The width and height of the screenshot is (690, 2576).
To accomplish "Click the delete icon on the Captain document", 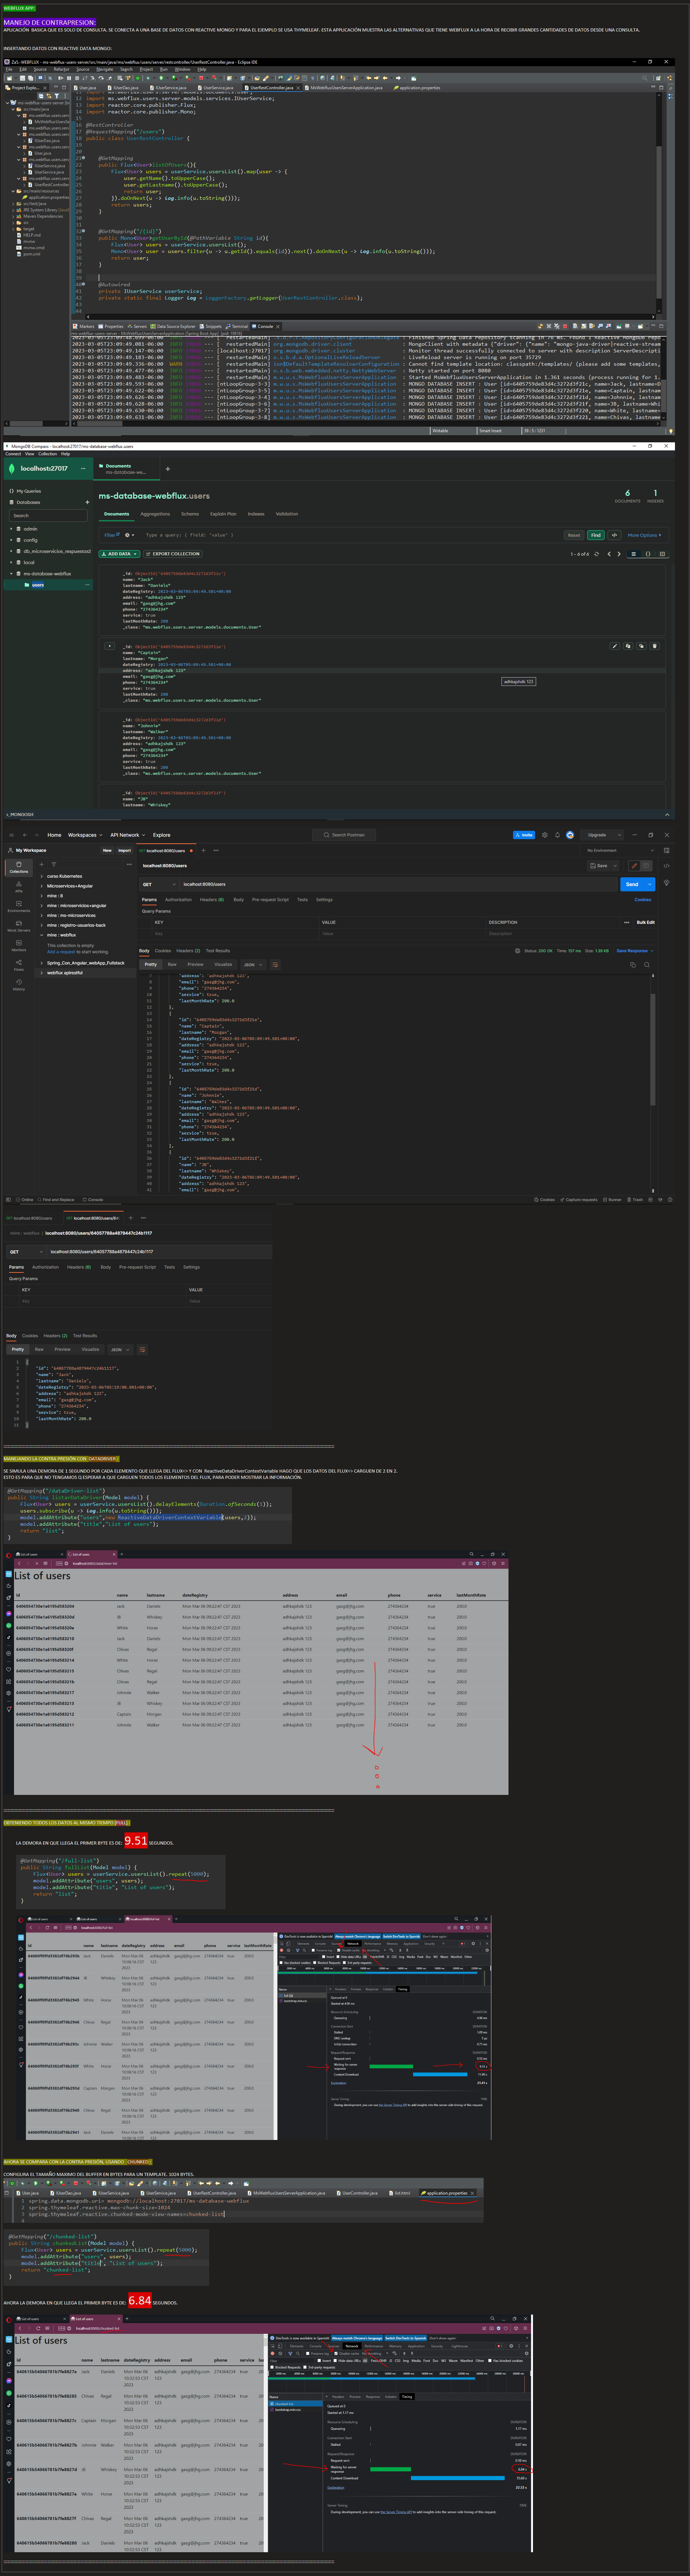I will click(x=655, y=646).
